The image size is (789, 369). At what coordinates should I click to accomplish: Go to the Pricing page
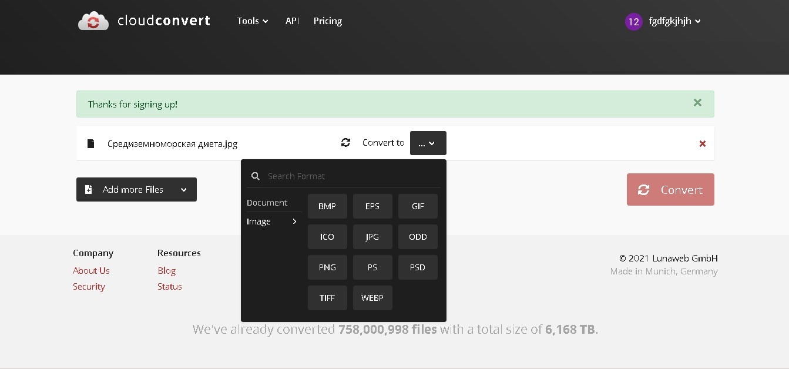(x=327, y=21)
